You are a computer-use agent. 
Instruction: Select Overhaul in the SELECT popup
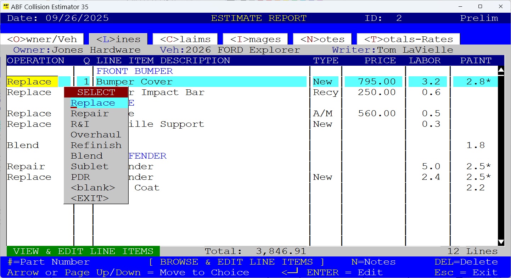[x=96, y=135]
